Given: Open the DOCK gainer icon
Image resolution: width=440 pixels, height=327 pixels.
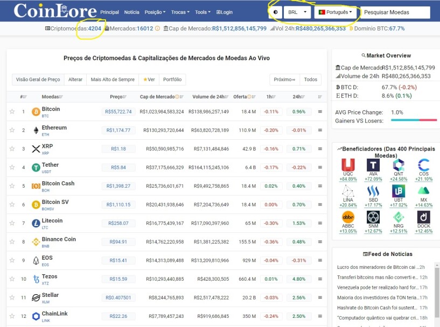Looking at the screenshot, I should click(424, 217).
